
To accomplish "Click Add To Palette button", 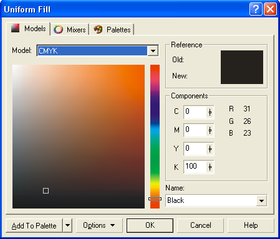I will pyautogui.click(x=34, y=225).
